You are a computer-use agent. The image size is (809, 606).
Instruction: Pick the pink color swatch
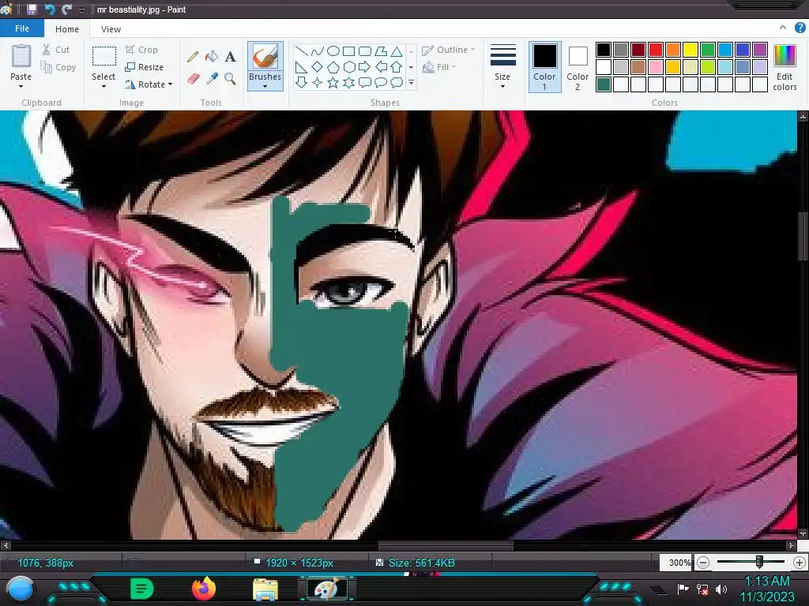click(x=656, y=67)
